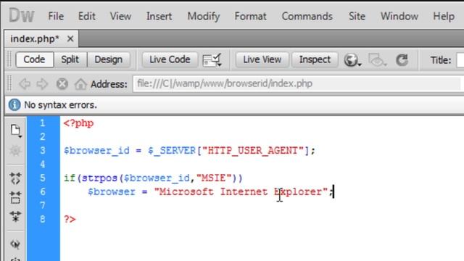This screenshot has height=261, width=464.
Task: Click the "HTTP_USER_AGENT" string in code
Action: tap(253, 150)
